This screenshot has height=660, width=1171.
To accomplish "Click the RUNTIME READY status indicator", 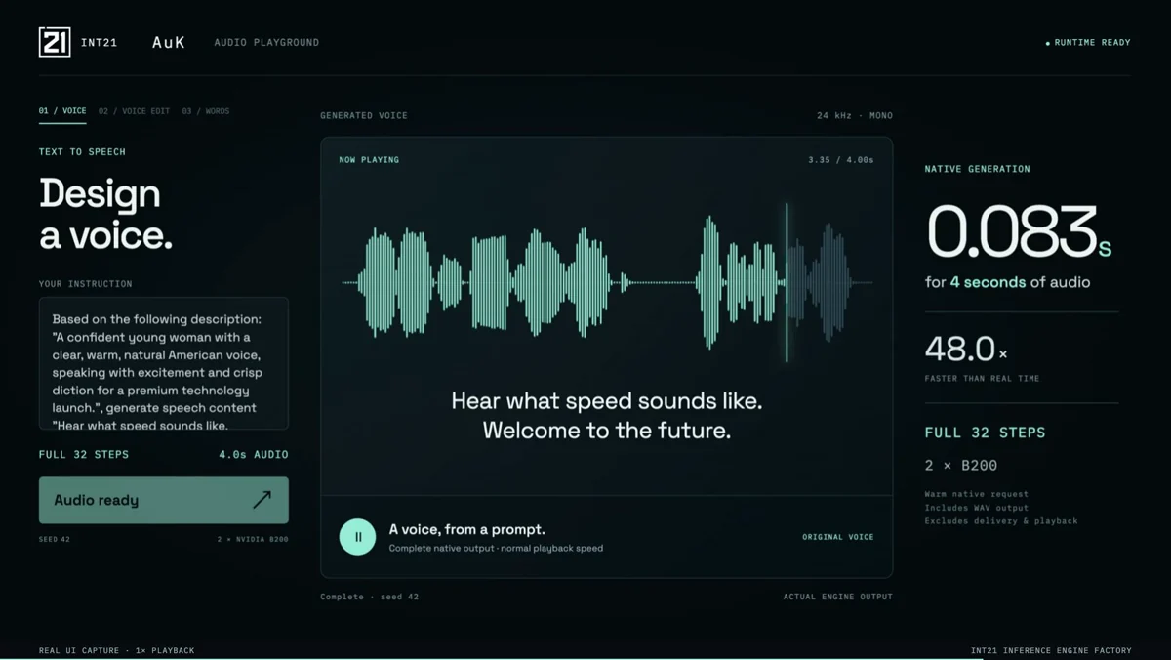I will [x=1088, y=42].
